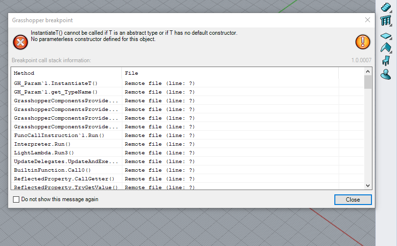
Task: Select the Interpreter.Run() row
Action: tap(187, 144)
